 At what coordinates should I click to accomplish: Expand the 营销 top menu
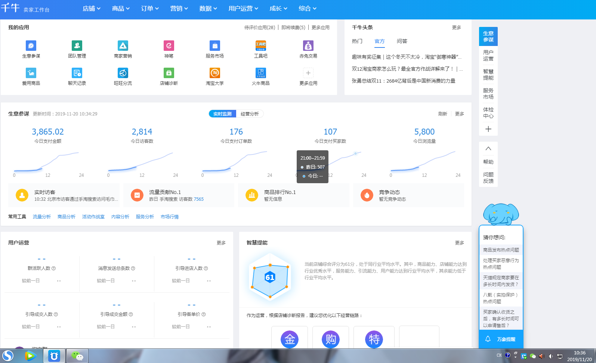(179, 9)
